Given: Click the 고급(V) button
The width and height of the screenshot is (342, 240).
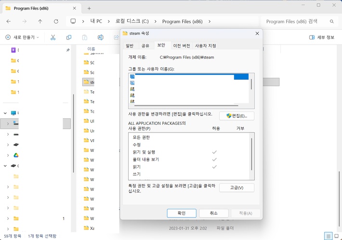Looking at the screenshot, I should pyautogui.click(x=237, y=188).
